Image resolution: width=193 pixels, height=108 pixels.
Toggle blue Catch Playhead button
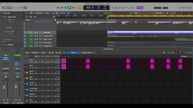pos(68,13)
